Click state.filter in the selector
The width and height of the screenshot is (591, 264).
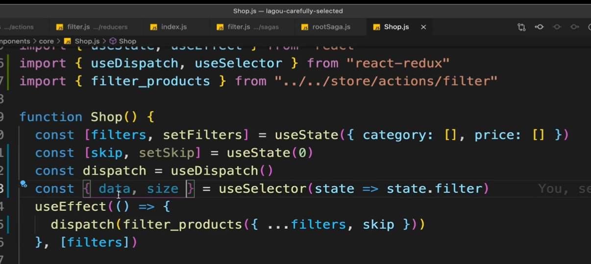434,189
